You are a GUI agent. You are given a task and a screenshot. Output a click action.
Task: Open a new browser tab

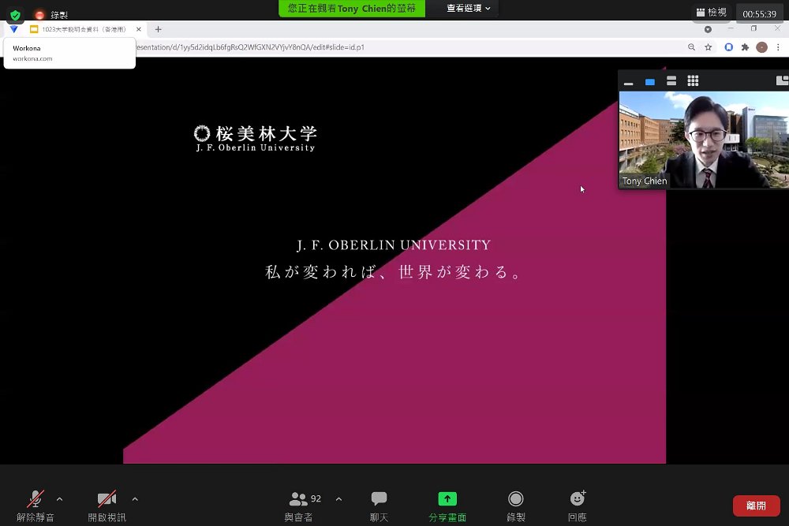(158, 29)
